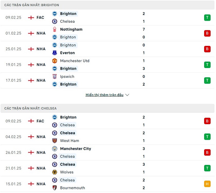The height and width of the screenshot is (193, 216).
Task: Click Manchester City team logo
Action: point(55,149)
